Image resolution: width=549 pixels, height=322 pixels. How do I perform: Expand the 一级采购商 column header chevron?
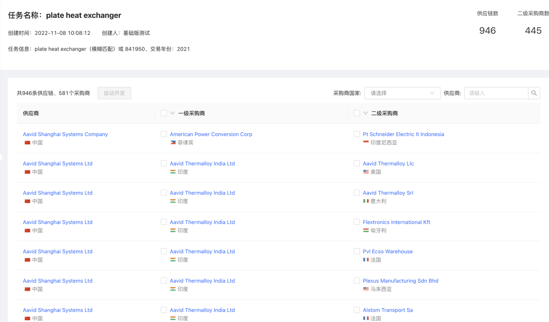(x=173, y=113)
